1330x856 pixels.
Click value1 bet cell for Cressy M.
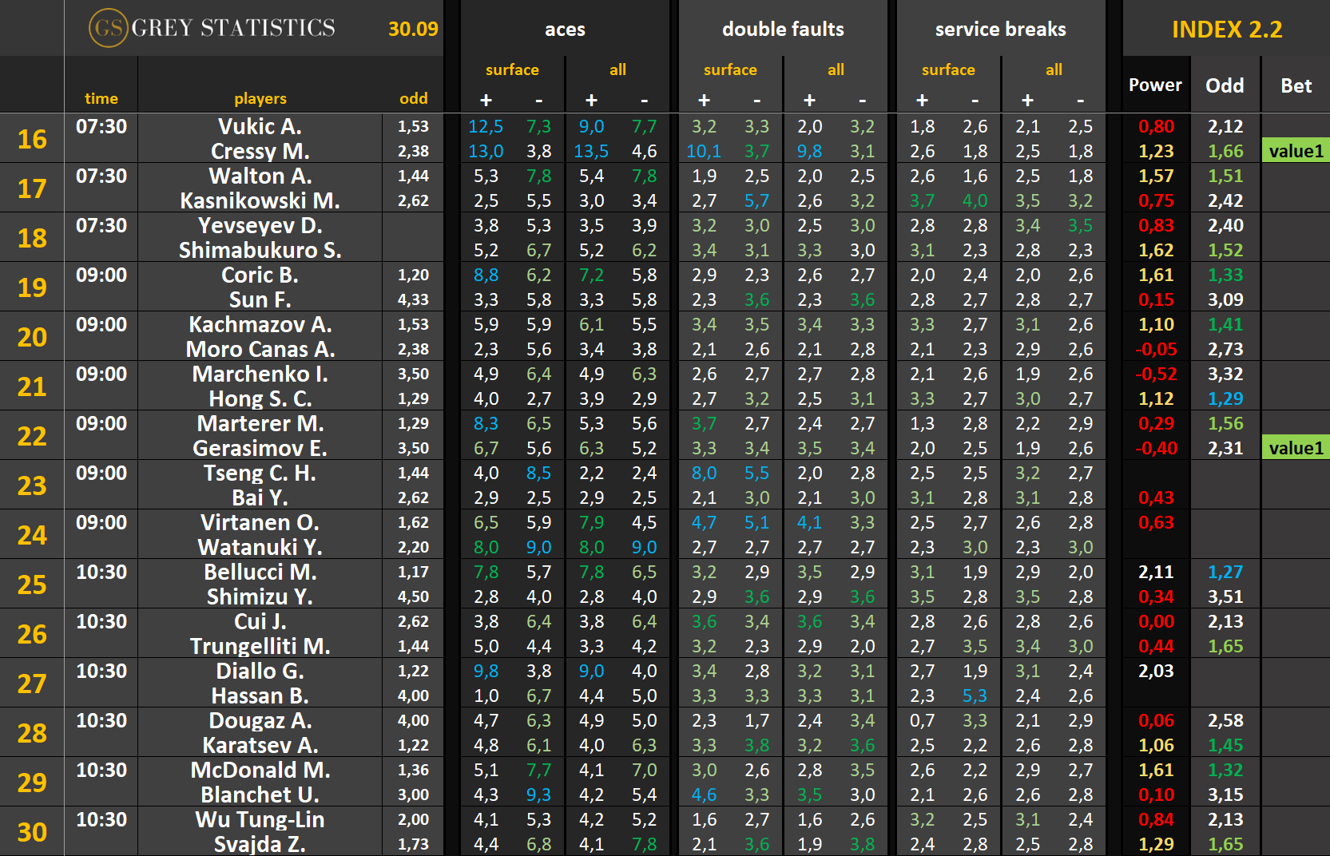click(1296, 151)
